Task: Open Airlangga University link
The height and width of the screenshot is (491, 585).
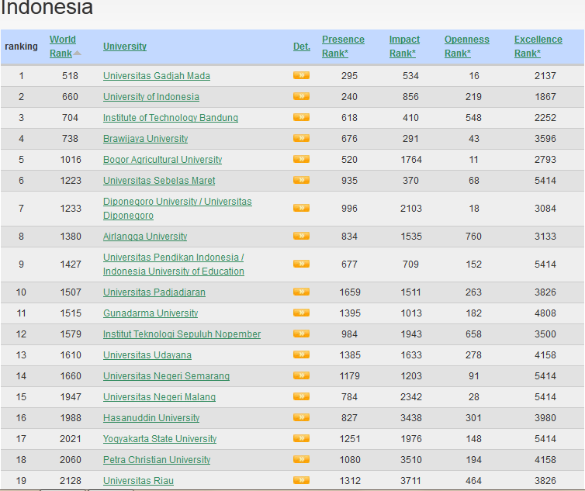Action: click(145, 236)
